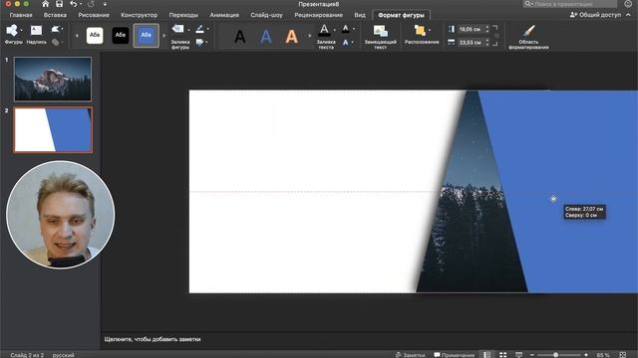Screen dimensions: 638x358
Task: Select slide 2 thumbnail
Action: coord(53,130)
